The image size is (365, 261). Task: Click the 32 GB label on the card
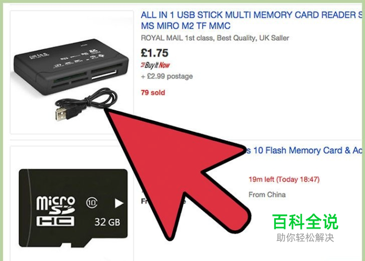click(x=107, y=222)
